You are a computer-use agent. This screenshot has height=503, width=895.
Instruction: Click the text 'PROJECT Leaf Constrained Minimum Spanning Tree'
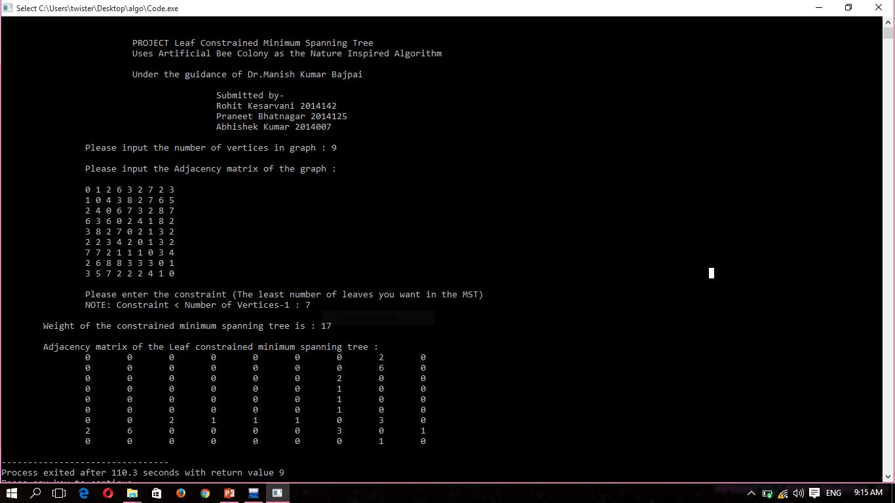253,43
